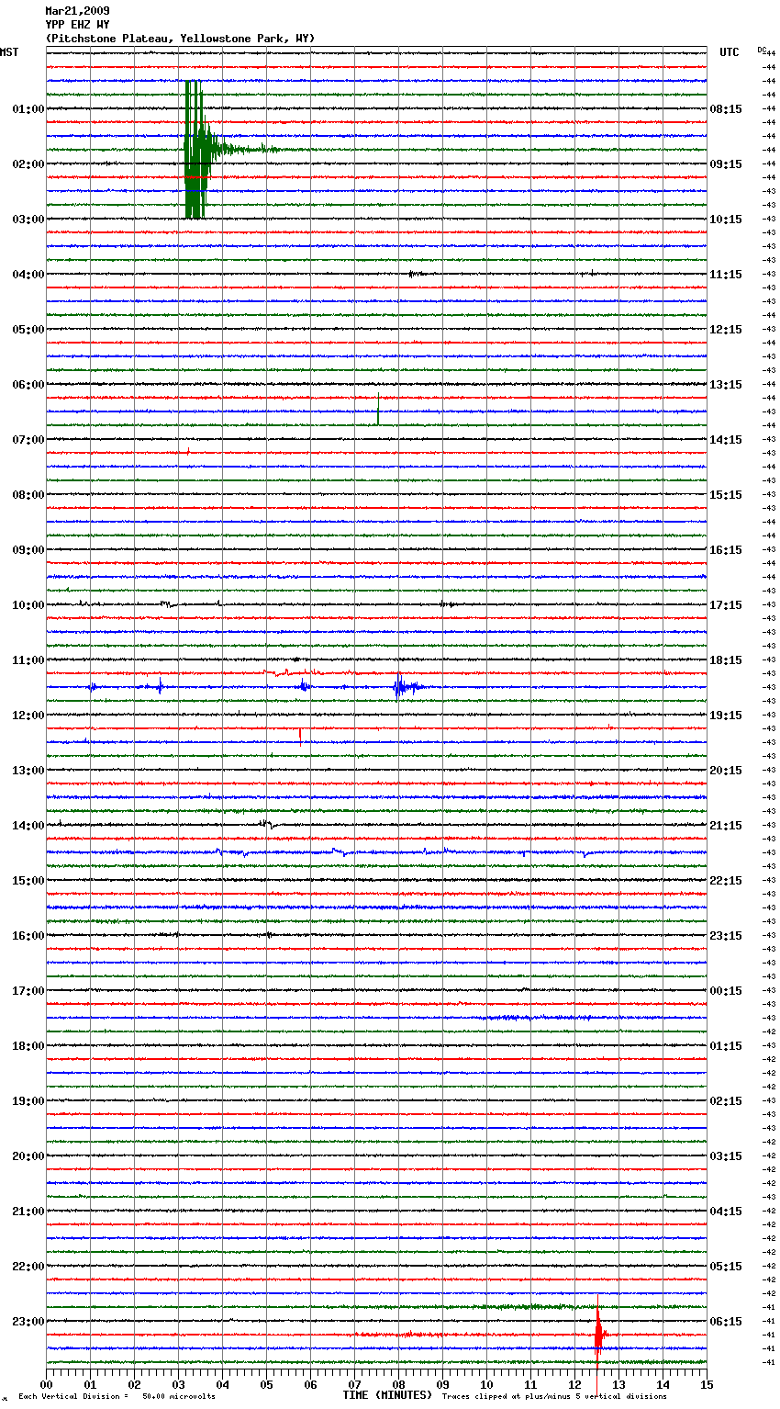The image size is (780, 1409).
Task: Select the 09:00 MST time label
Action: click(28, 550)
